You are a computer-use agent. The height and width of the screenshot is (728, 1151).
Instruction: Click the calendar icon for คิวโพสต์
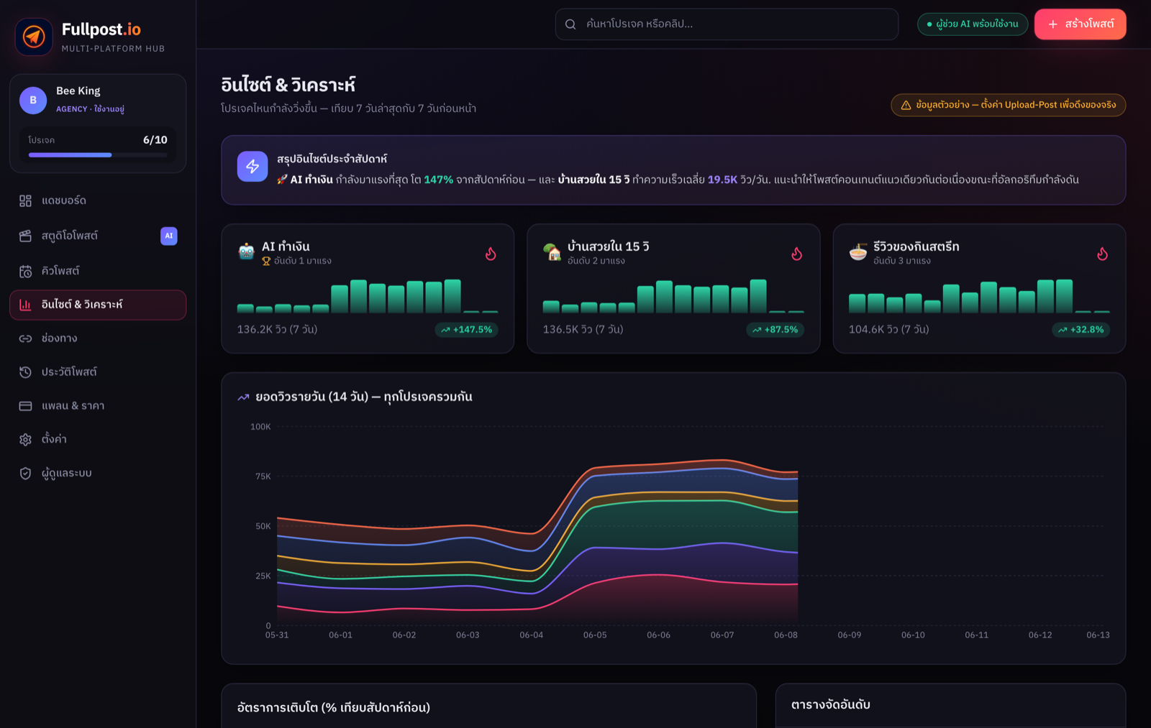(x=25, y=271)
